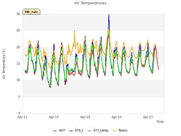Click the Apr 11 x-axis tick

click(x=22, y=117)
